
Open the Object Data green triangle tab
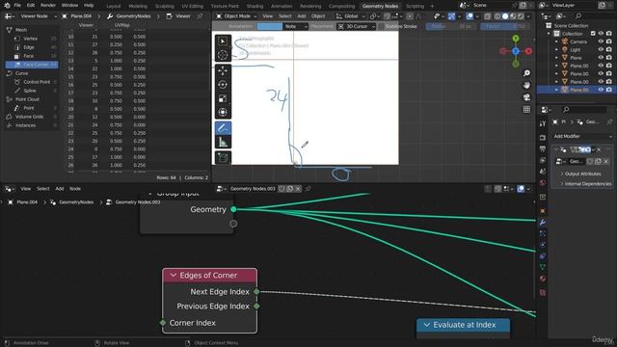tap(543, 267)
